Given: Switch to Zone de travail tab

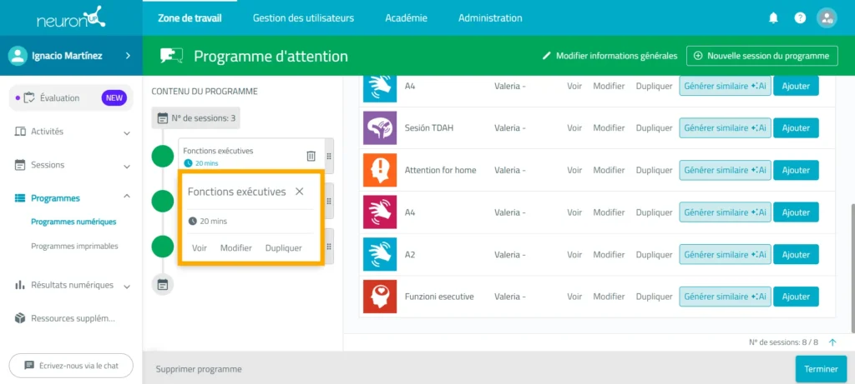Looking at the screenshot, I should 190,18.
